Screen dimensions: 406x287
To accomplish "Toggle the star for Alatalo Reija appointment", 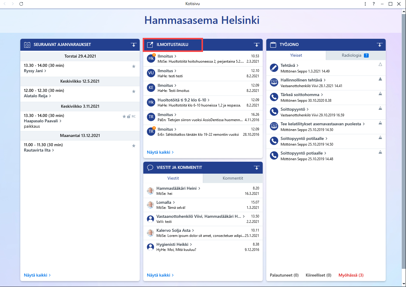I will [134, 91].
